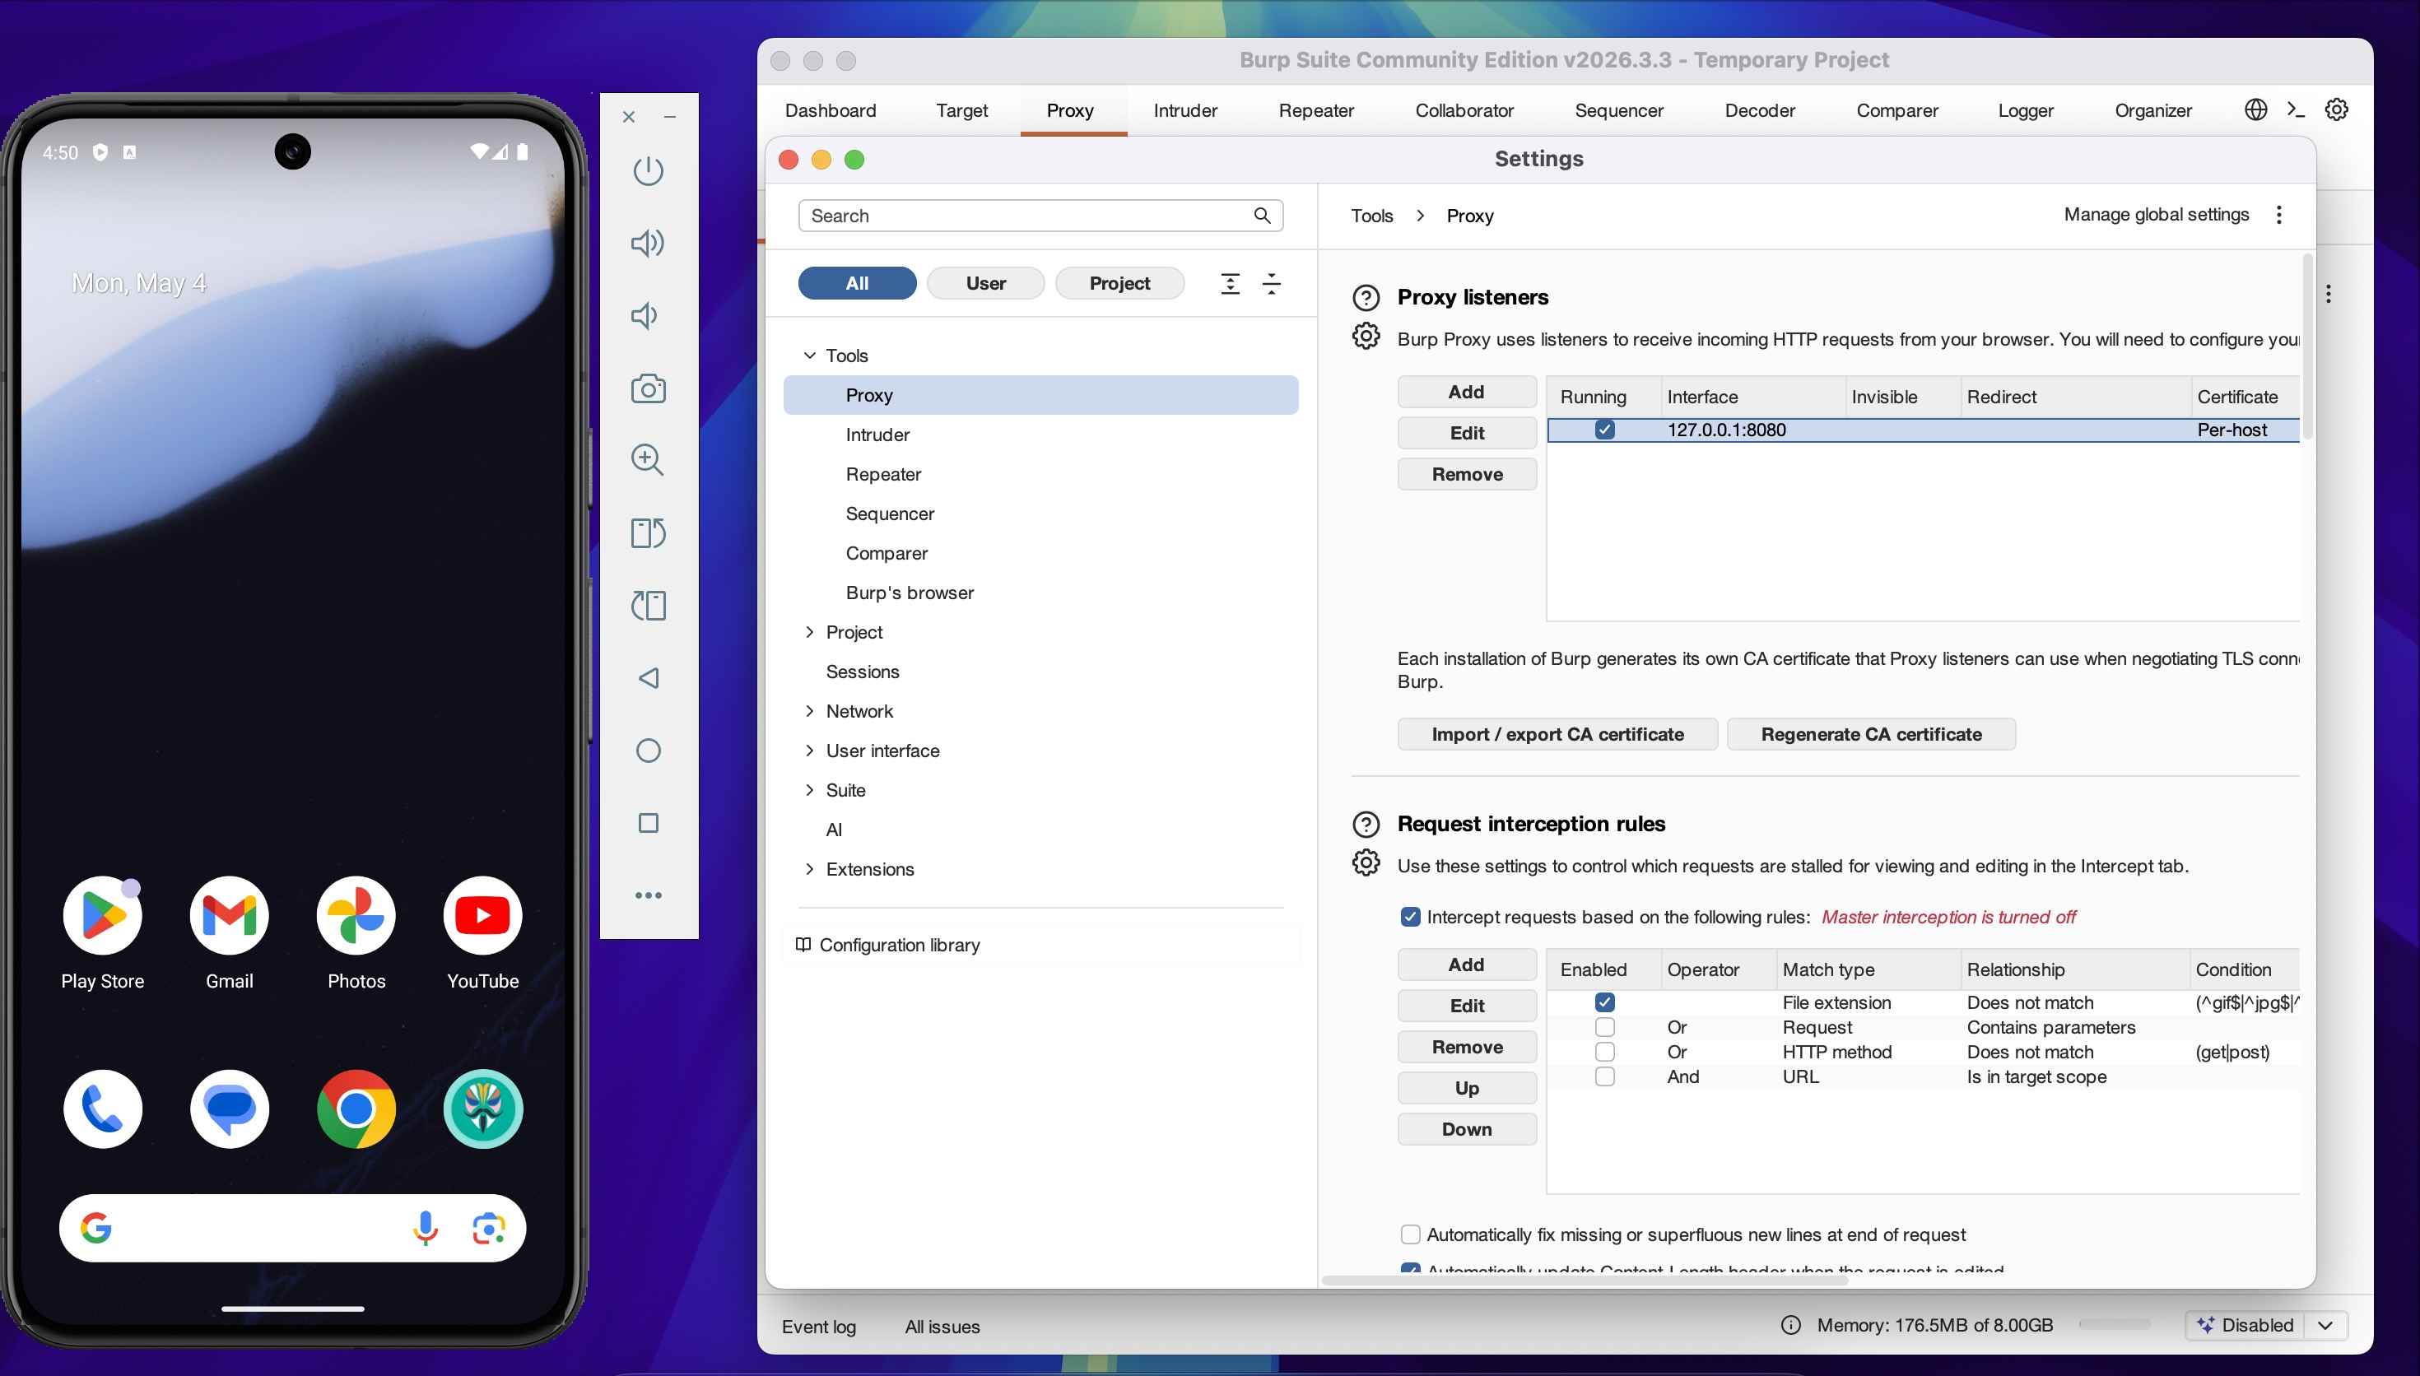
Task: Expand the User interface tree section
Action: (810, 751)
